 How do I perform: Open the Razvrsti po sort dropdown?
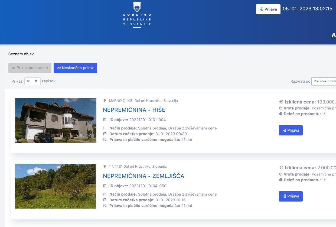(x=325, y=81)
